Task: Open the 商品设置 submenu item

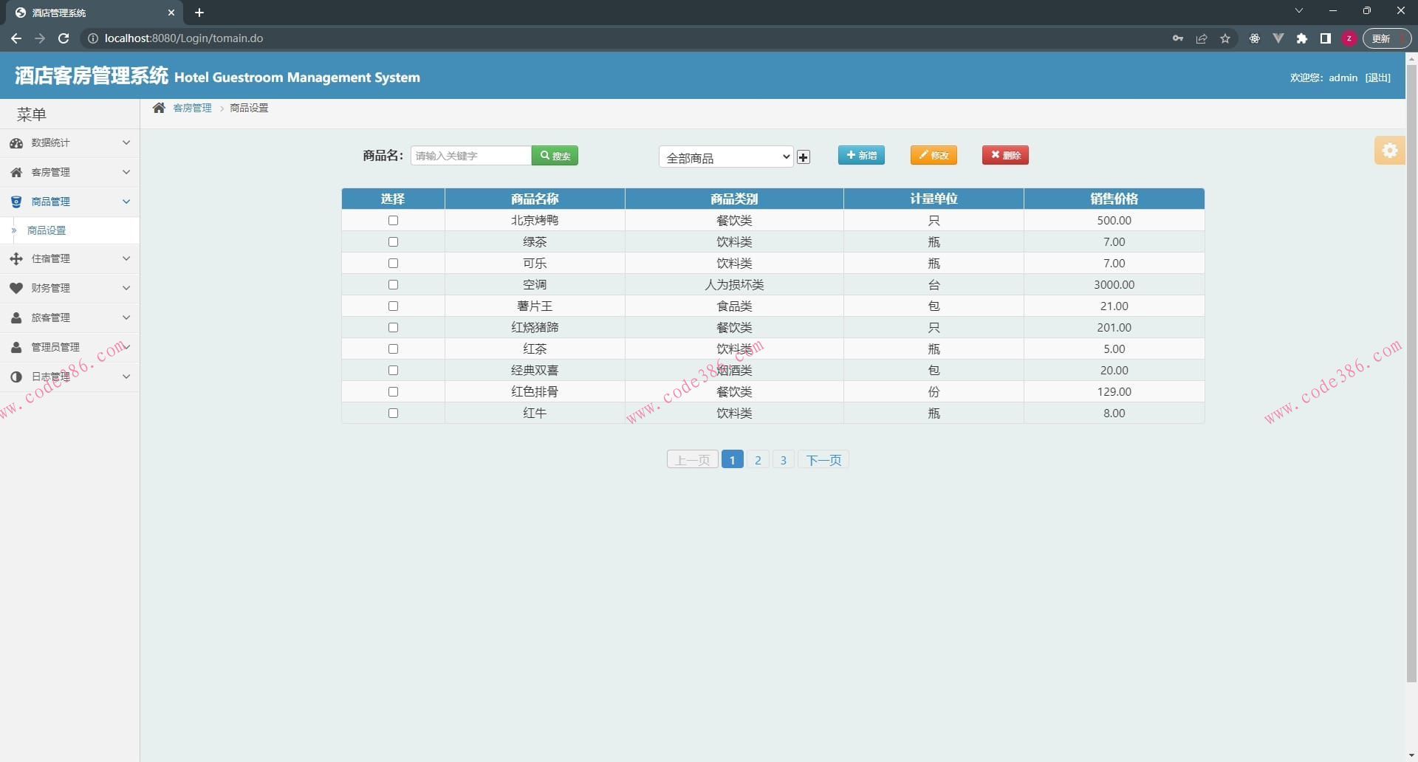Action: click(47, 230)
